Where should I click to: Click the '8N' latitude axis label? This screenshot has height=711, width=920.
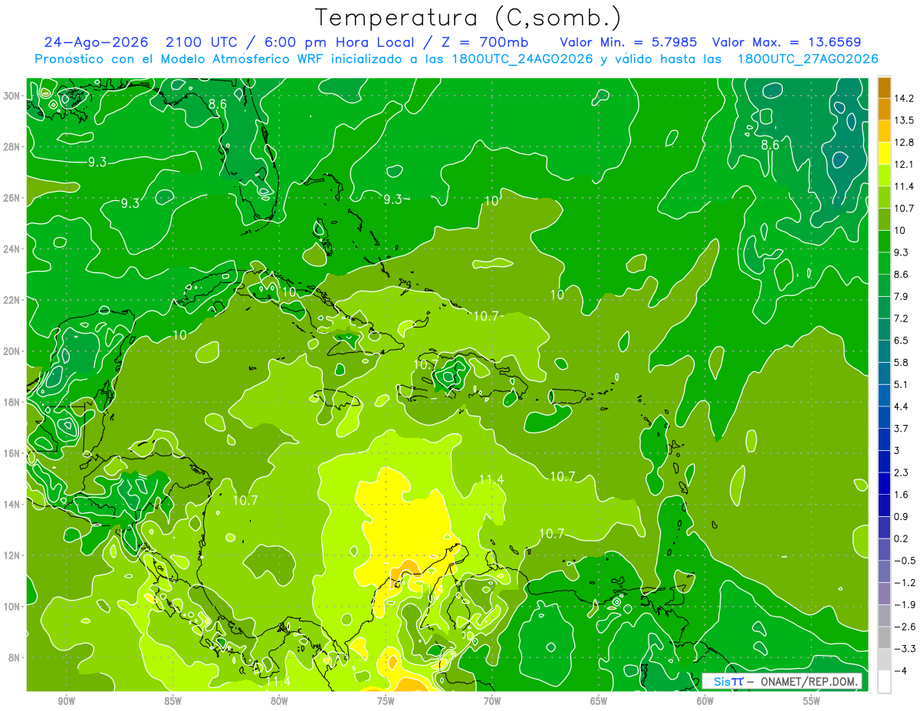pos(15,657)
